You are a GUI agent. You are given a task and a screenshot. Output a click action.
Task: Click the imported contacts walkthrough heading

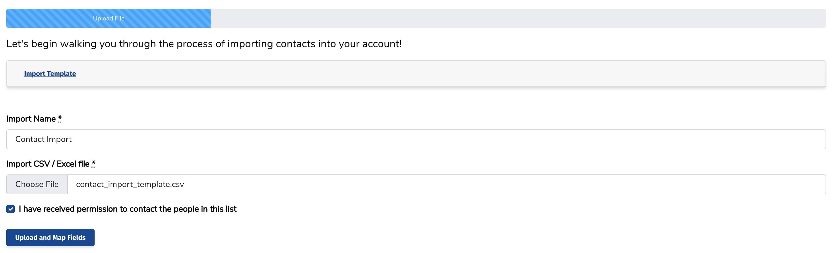(x=204, y=44)
